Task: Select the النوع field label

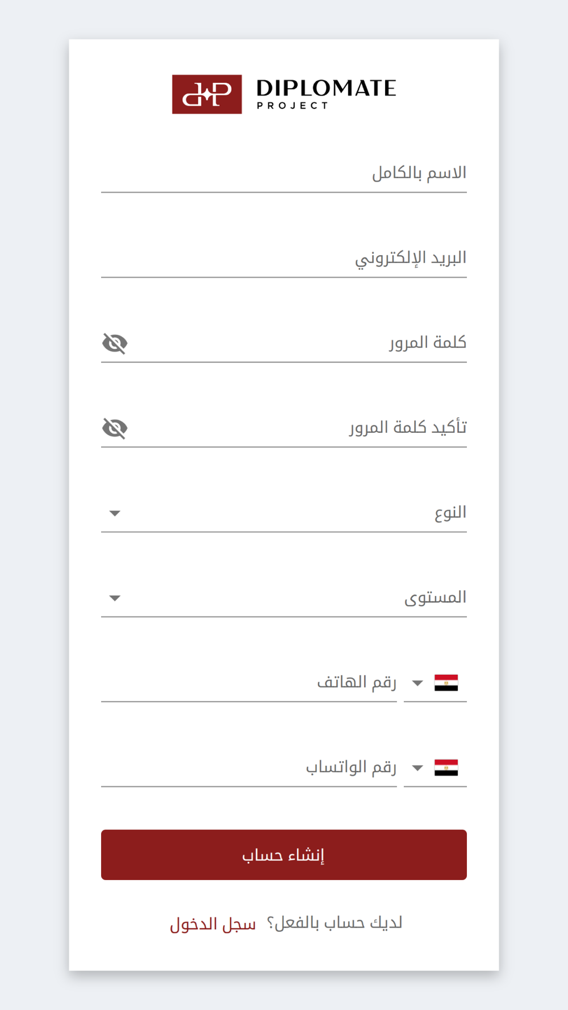Action: point(450,513)
